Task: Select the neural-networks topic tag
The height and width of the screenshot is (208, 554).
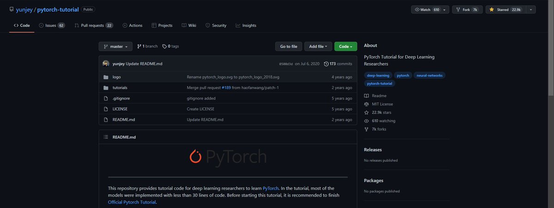Action: [x=429, y=75]
